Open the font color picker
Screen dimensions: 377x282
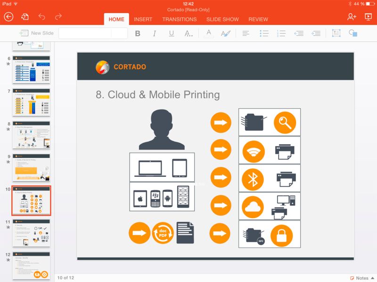208,33
